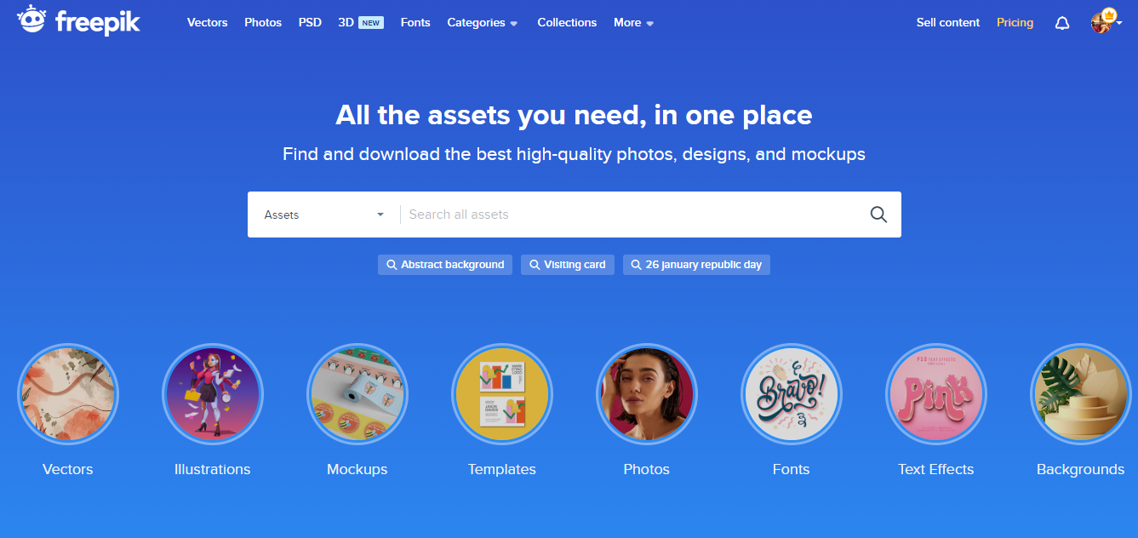Select the Abstract background search suggestion
Screen dimensions: 1138x538
click(445, 265)
